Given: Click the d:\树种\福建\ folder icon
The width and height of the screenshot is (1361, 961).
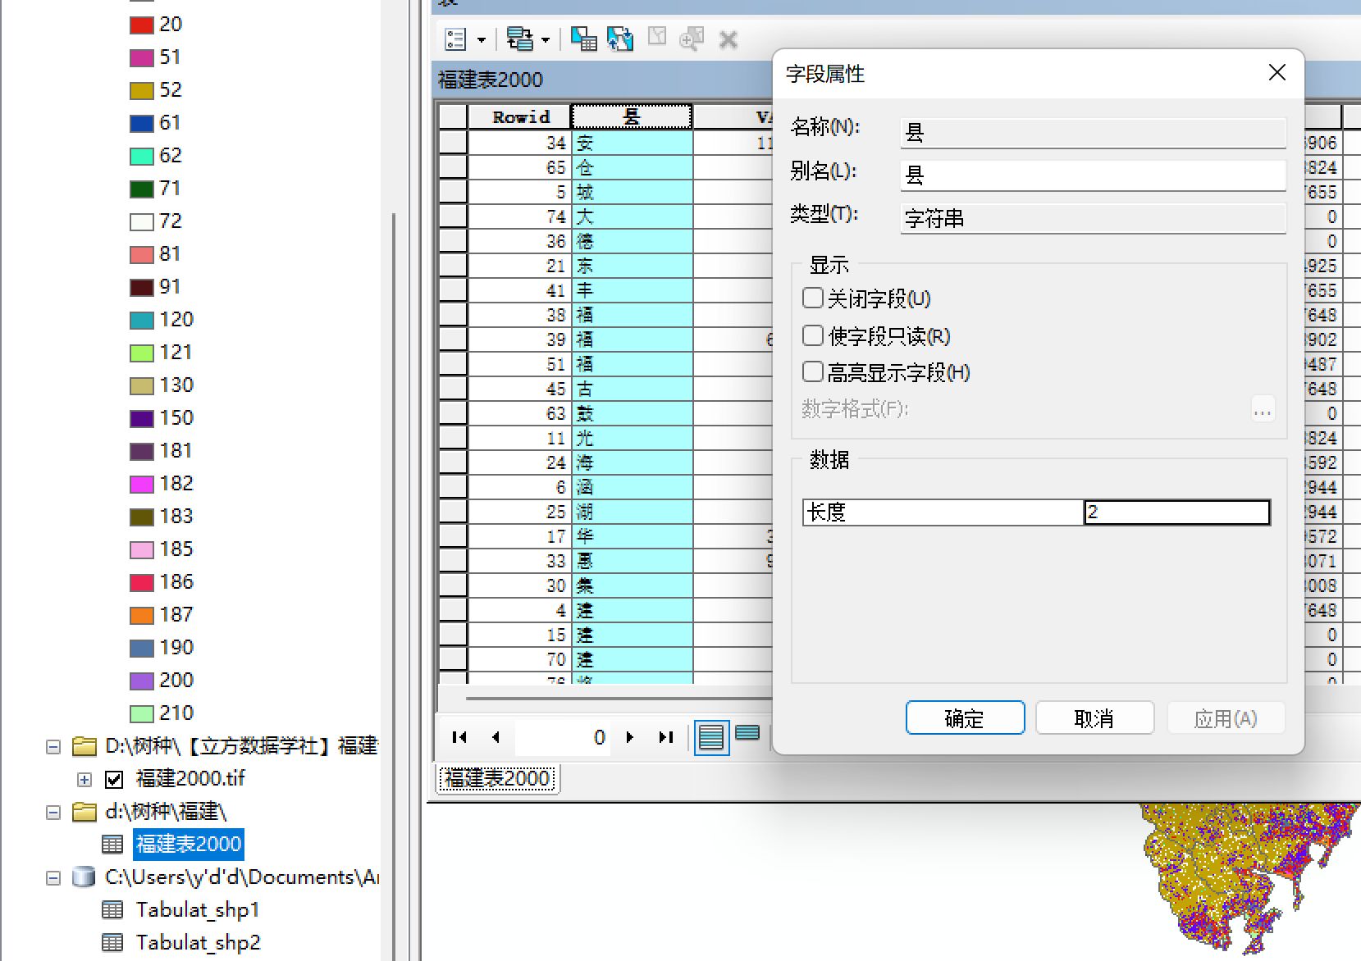Looking at the screenshot, I should [x=84, y=811].
